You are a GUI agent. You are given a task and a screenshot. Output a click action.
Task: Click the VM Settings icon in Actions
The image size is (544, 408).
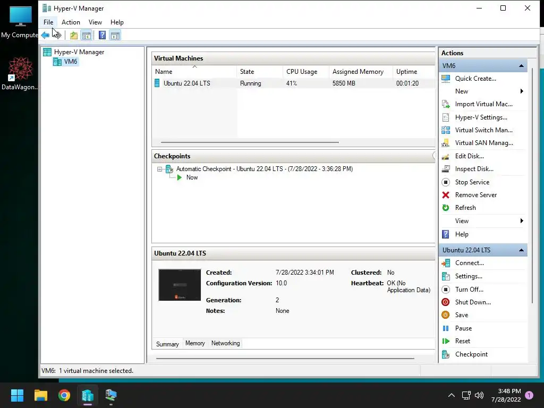click(x=446, y=276)
